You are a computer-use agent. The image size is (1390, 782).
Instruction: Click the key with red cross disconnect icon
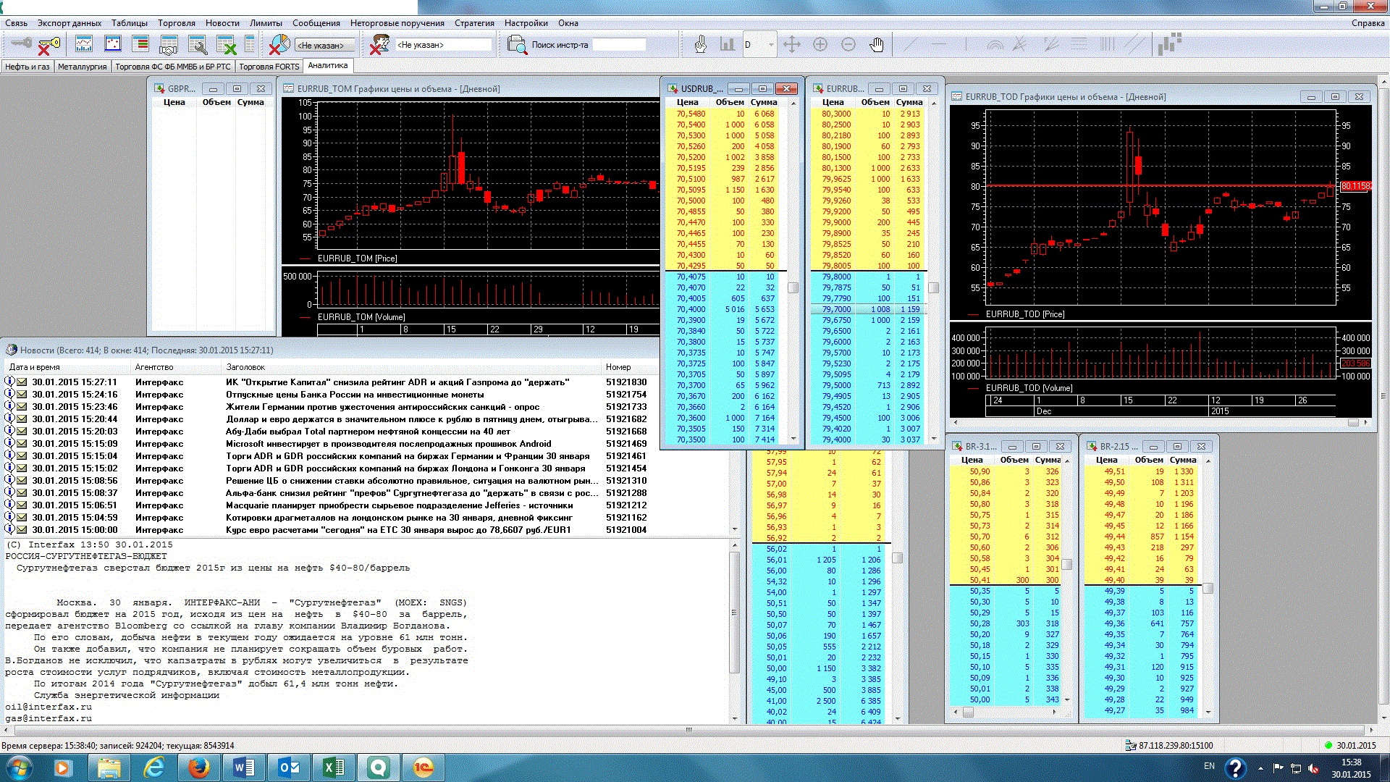pyautogui.click(x=49, y=45)
